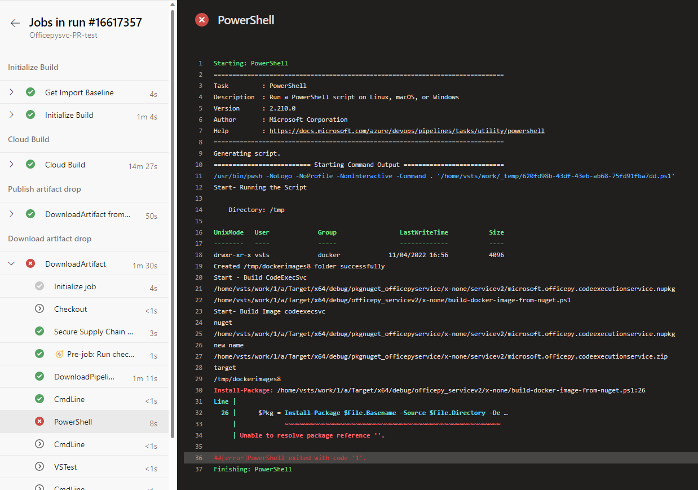Click the green success icon for DownloadArtifact from
The width and height of the screenshot is (698, 490).
tap(30, 214)
